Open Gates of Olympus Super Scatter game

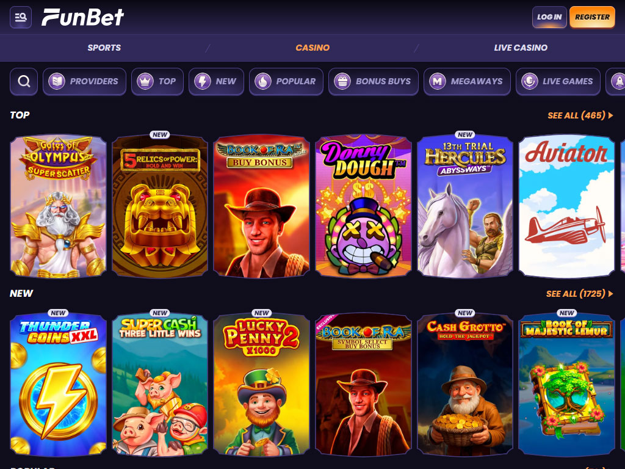click(58, 206)
